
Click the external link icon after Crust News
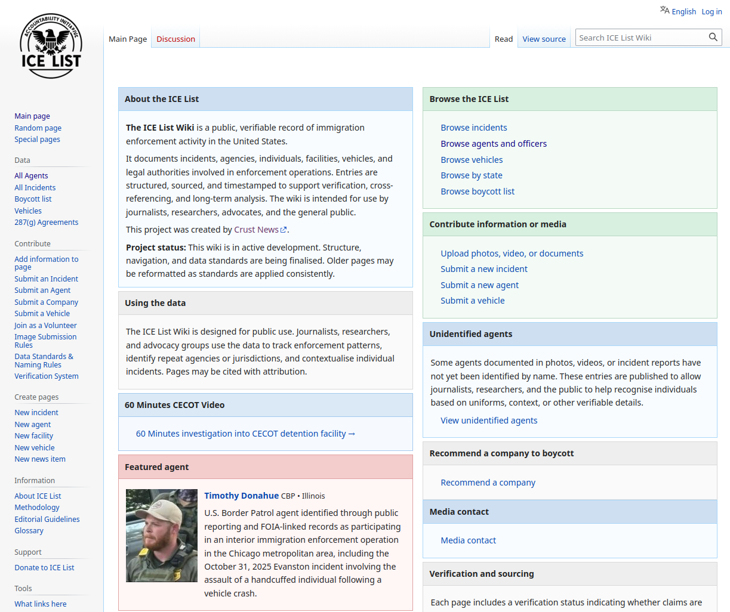284,230
